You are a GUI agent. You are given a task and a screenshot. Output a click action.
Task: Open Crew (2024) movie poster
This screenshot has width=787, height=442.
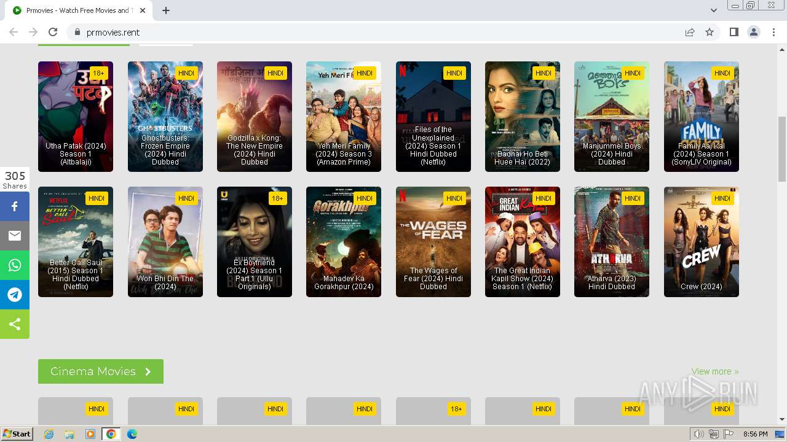[x=702, y=242]
